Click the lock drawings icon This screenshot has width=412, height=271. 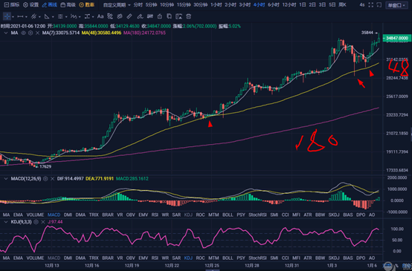pos(159,16)
